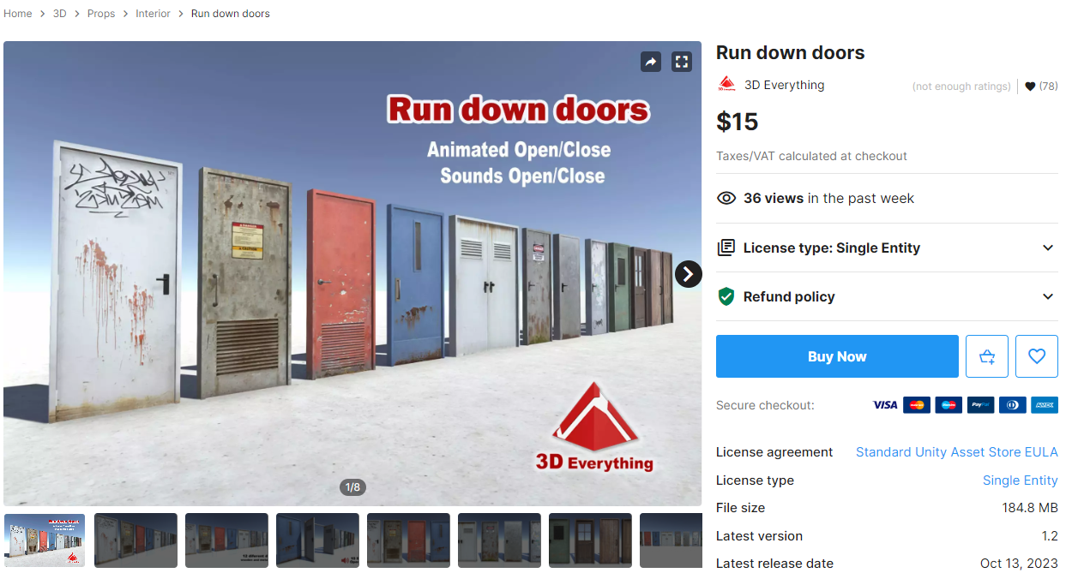
Task: Select the thumbnail showing green and brown doors
Action: pos(590,540)
